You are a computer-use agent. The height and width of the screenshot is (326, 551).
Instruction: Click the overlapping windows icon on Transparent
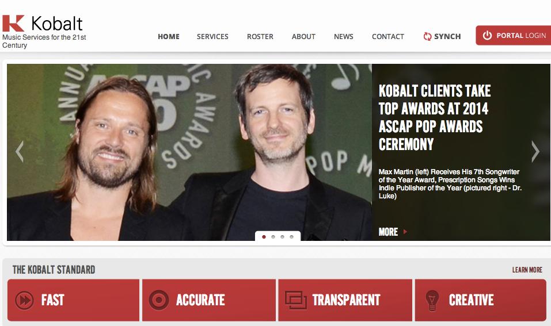point(296,300)
